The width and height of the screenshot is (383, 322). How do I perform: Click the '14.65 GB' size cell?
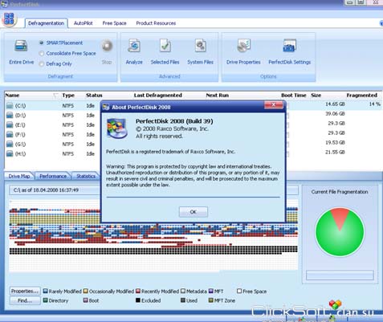point(335,104)
